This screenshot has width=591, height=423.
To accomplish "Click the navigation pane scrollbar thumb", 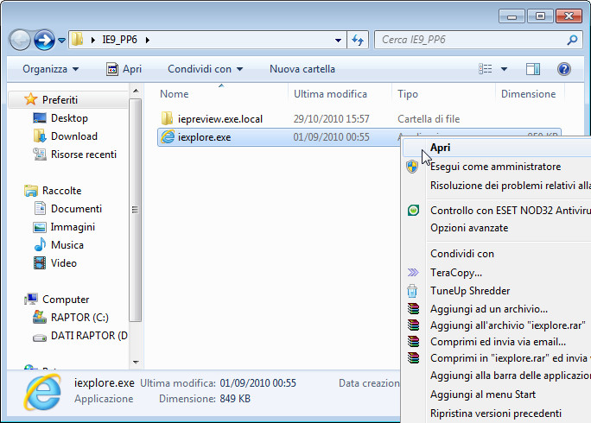I will pos(136,210).
